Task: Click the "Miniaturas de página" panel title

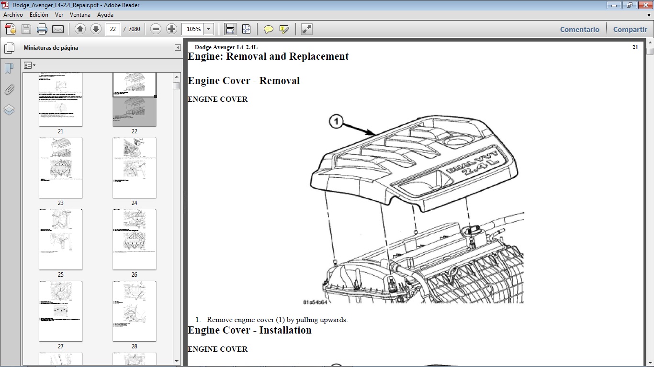Action: 51,48
